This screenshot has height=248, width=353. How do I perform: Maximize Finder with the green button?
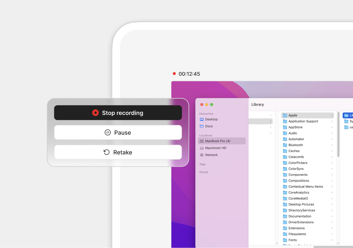(x=211, y=104)
